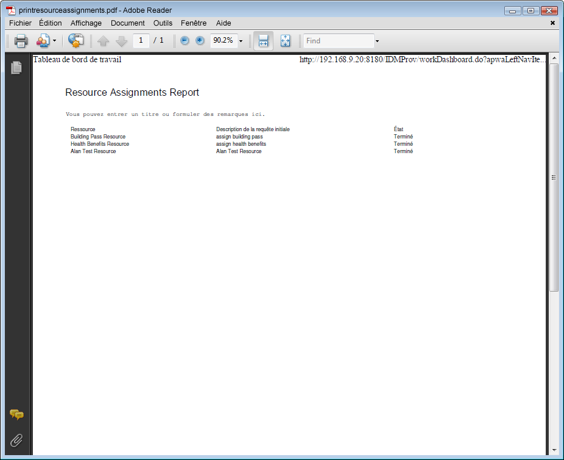Click 'assign building pass' description text

point(239,137)
